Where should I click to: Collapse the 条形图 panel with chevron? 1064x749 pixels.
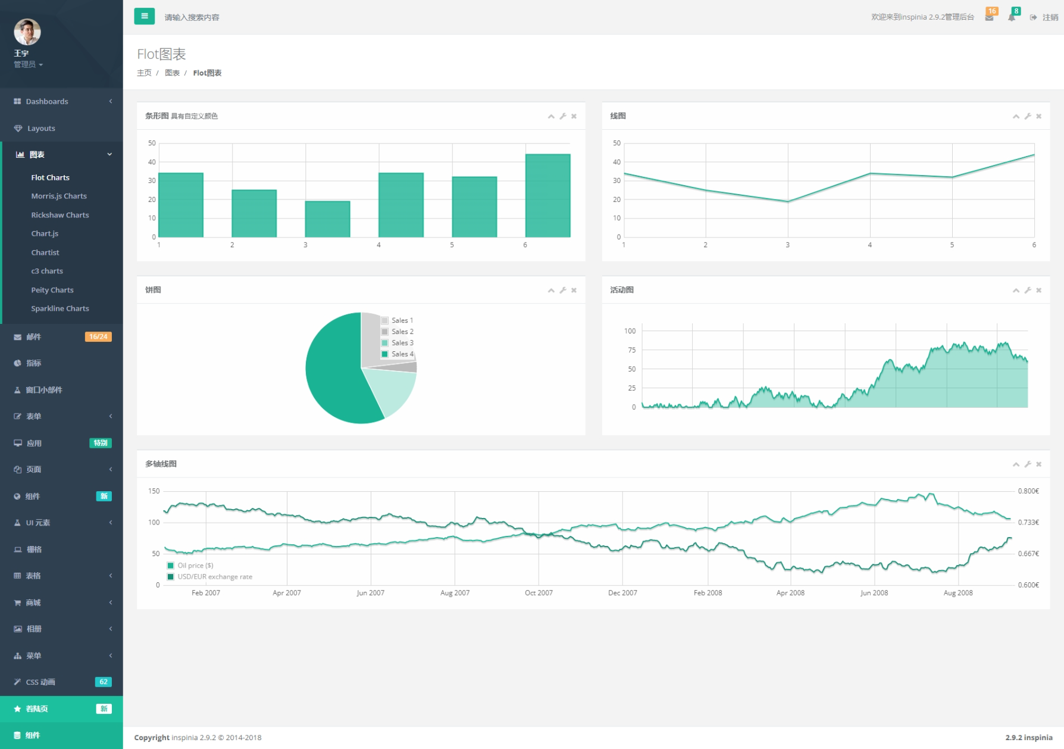coord(551,116)
